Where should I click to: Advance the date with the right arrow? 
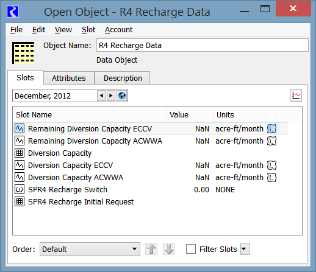coord(111,96)
